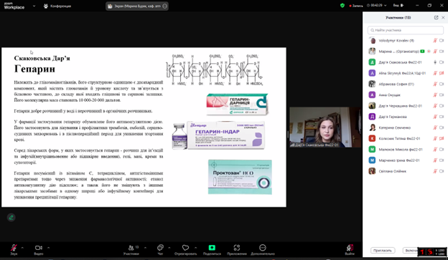Click the green annotation pencil icon
This screenshot has height=260, width=448.
[x=11, y=218]
